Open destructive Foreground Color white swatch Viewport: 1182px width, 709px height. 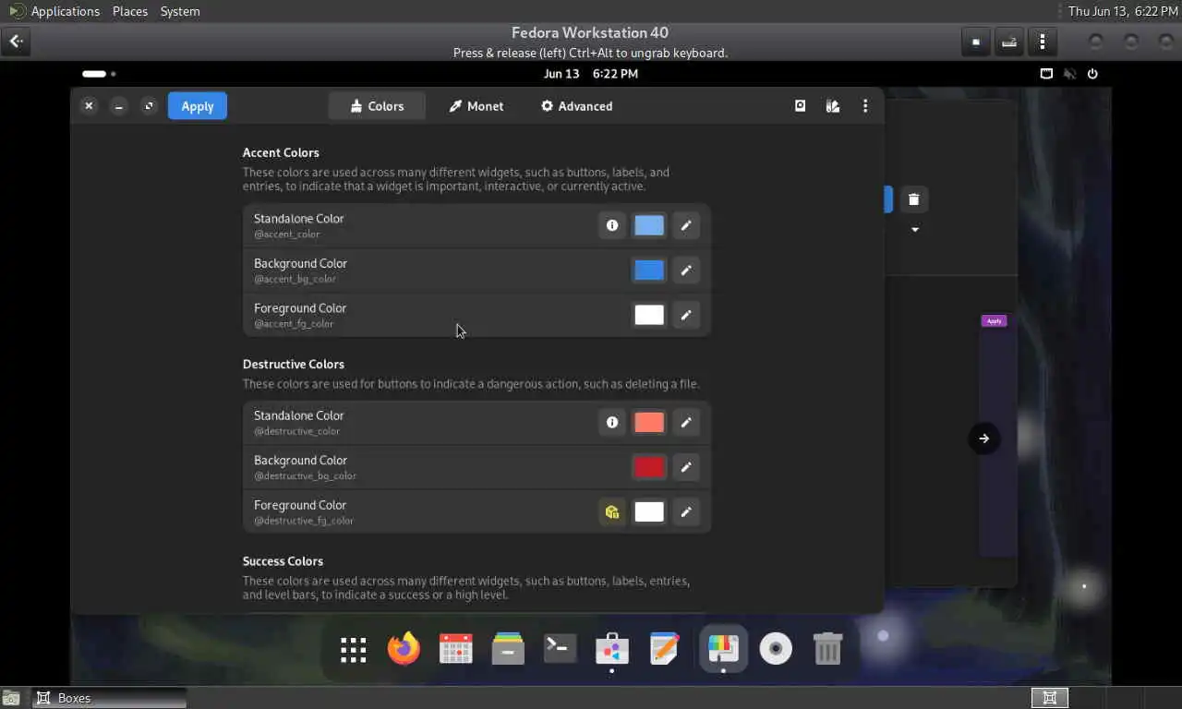click(649, 511)
